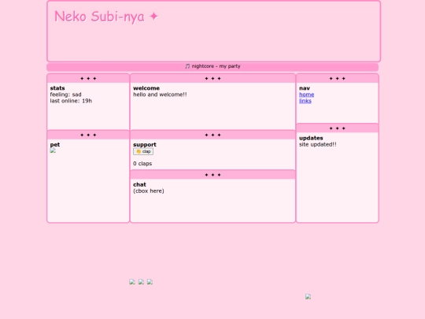Click the updates heading
The width and height of the screenshot is (425, 319).
311,138
